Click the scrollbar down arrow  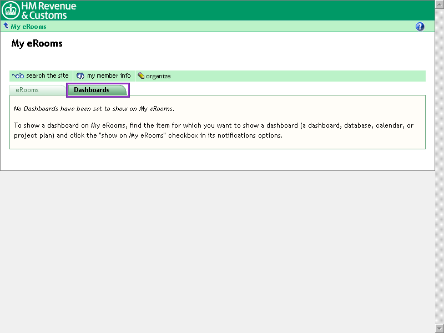(440, 329)
